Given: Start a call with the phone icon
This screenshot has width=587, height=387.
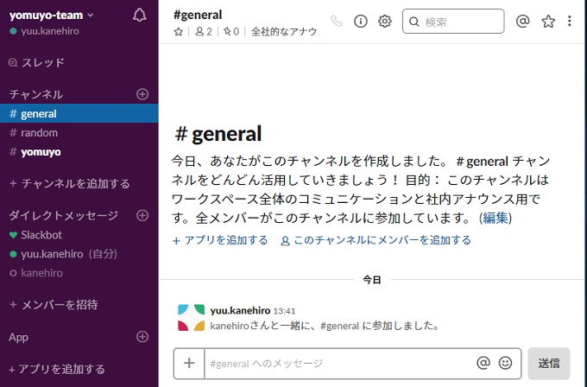Looking at the screenshot, I should (x=337, y=22).
